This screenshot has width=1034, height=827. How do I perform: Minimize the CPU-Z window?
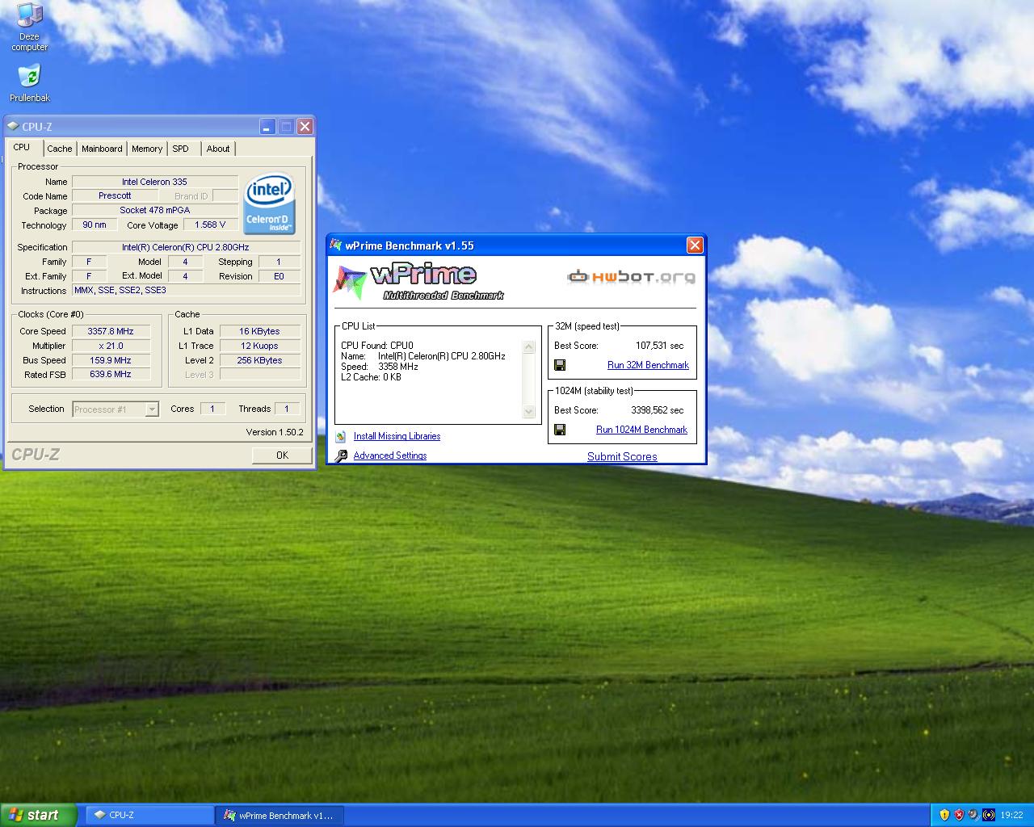coord(267,127)
